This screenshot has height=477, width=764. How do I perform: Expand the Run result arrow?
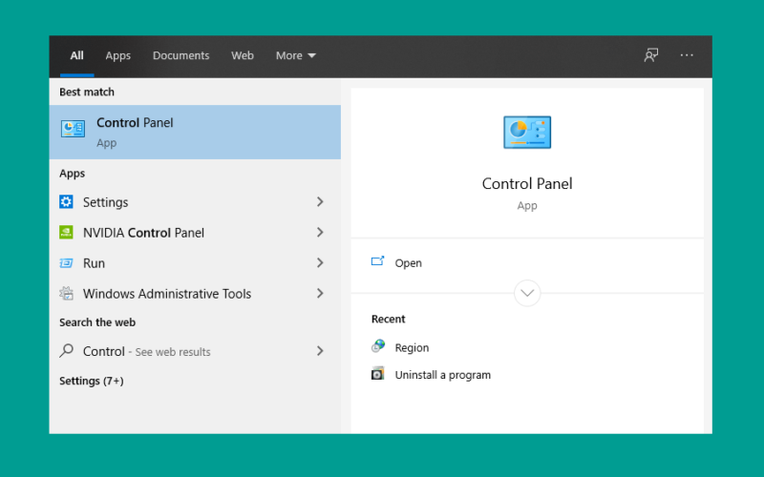coord(320,263)
